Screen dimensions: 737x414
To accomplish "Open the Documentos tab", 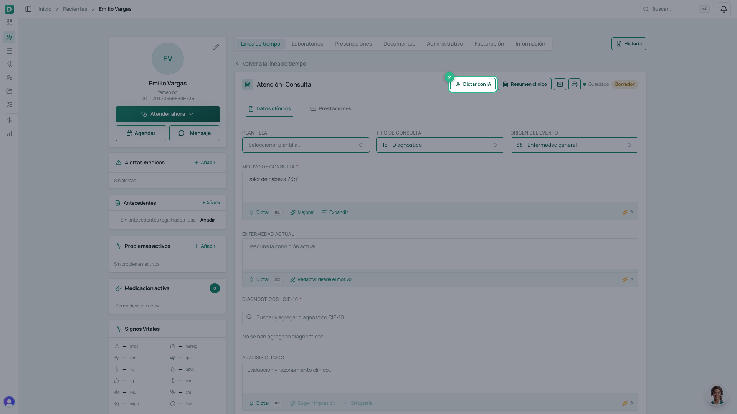I will (x=399, y=44).
